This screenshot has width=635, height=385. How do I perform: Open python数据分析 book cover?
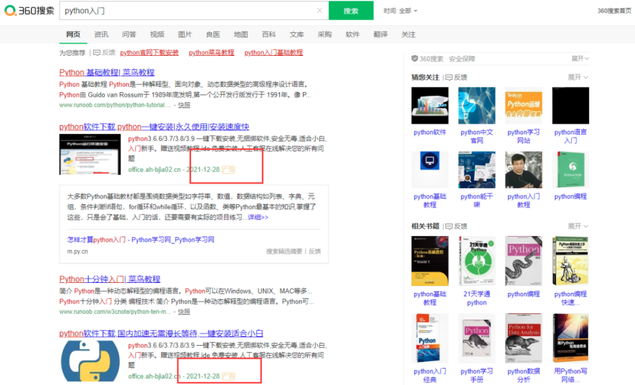point(524,338)
